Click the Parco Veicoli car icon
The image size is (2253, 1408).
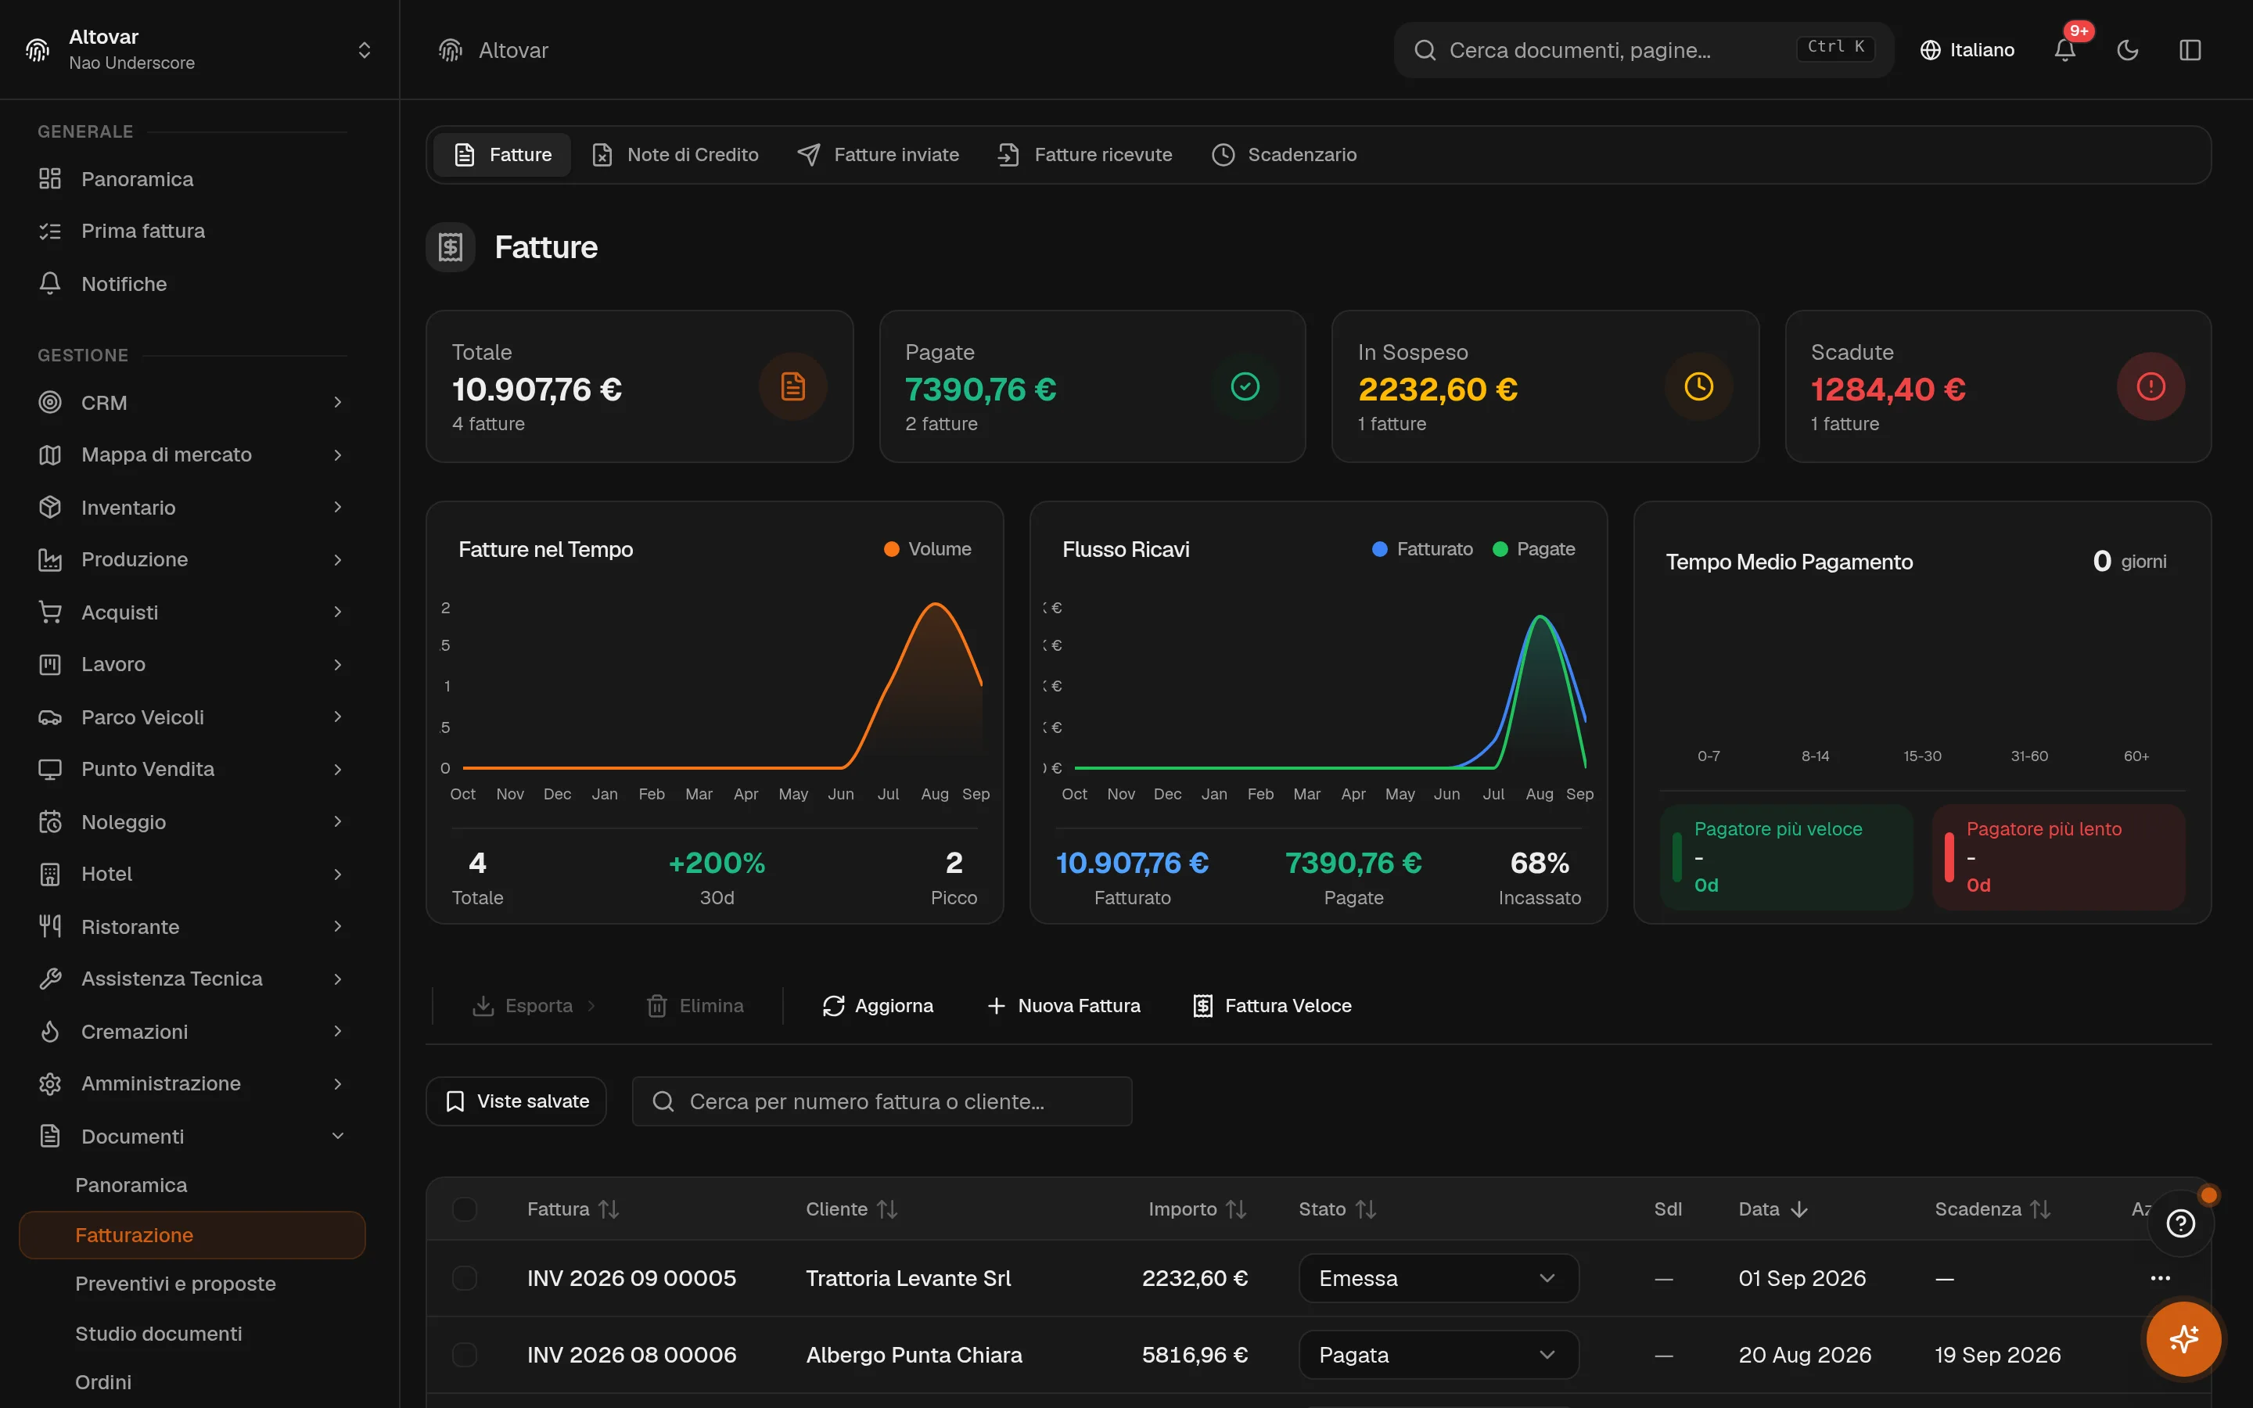[x=50, y=717]
